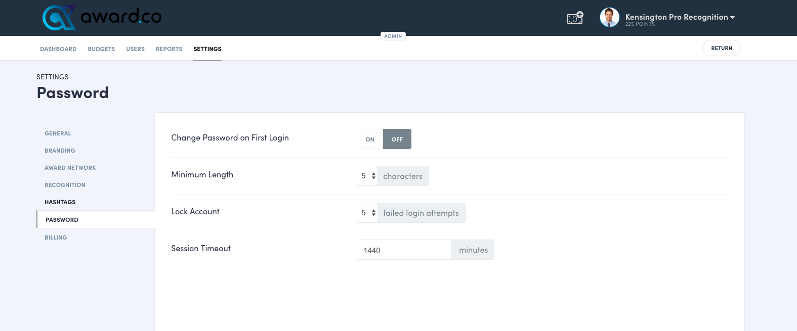
Task: Expand the Kensington Pro Recognition account menu
Action: click(x=680, y=17)
